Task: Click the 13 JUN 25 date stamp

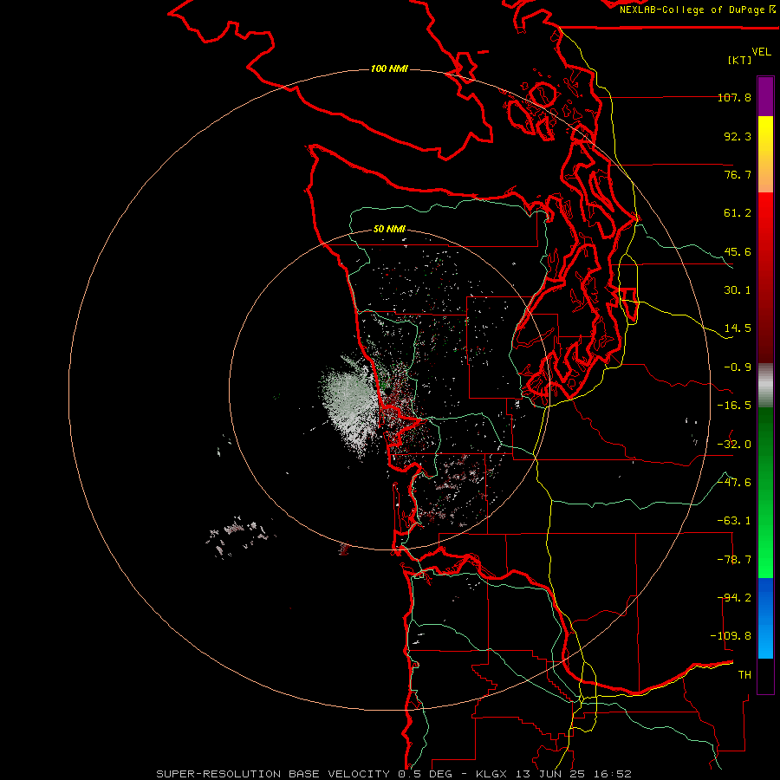Action: (x=552, y=774)
